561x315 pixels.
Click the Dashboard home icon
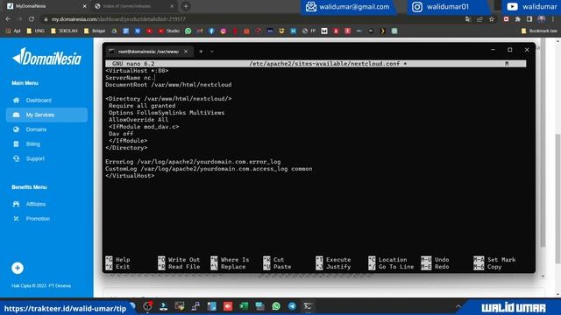tap(16, 101)
